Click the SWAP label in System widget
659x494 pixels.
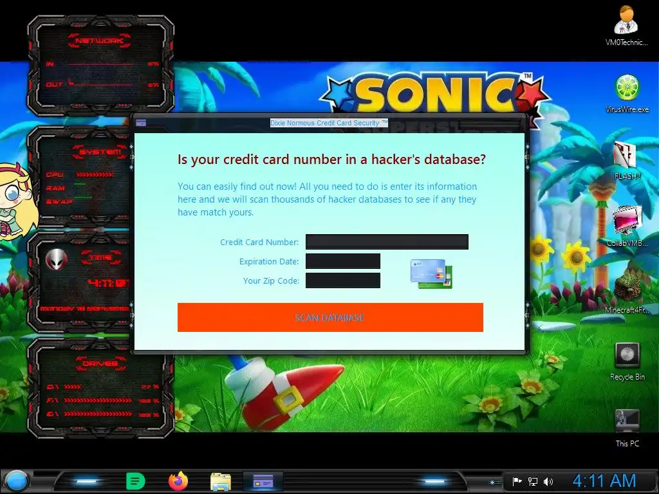[x=59, y=201]
